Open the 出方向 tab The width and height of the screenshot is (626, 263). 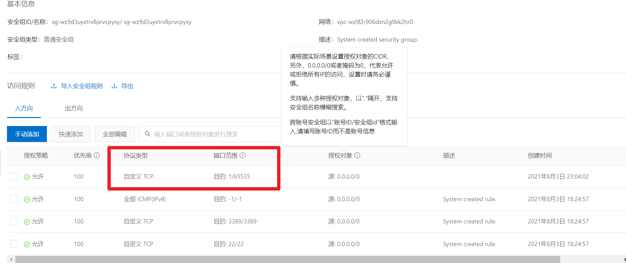pos(74,108)
